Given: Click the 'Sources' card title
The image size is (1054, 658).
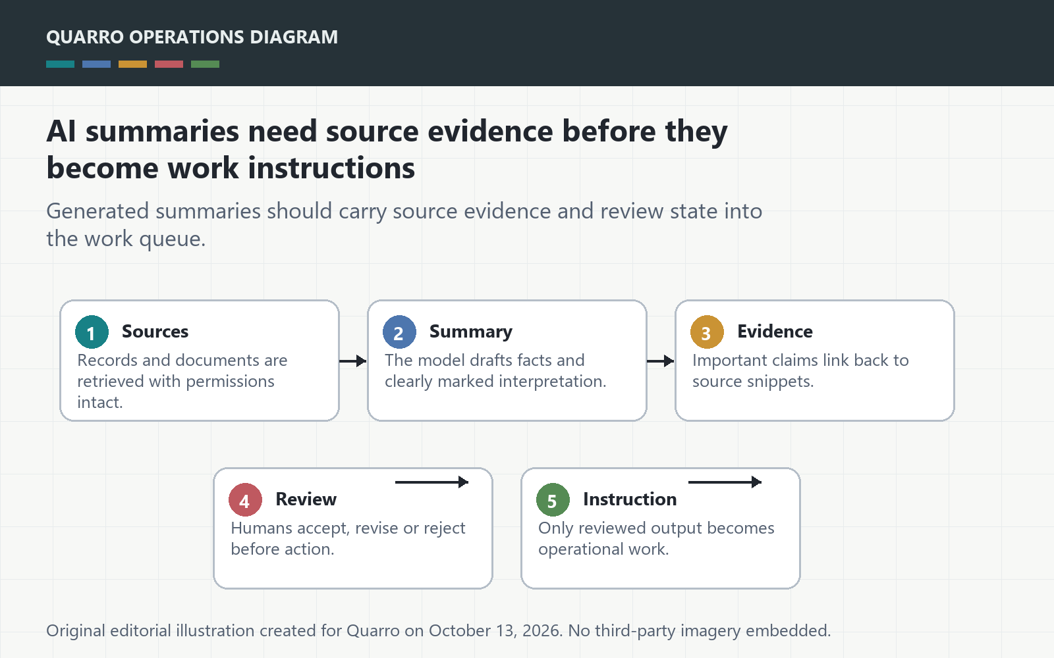Looking at the screenshot, I should pyautogui.click(x=155, y=332).
